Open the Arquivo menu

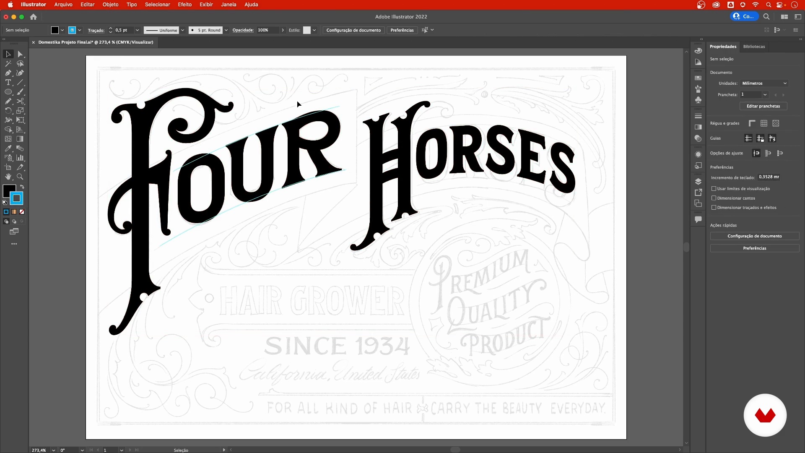click(x=63, y=5)
